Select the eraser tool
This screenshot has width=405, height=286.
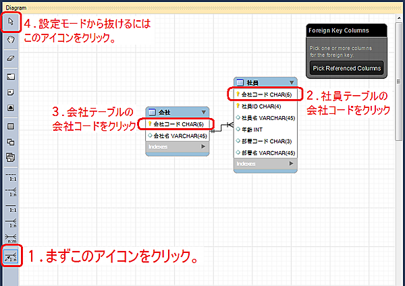coord(11,59)
